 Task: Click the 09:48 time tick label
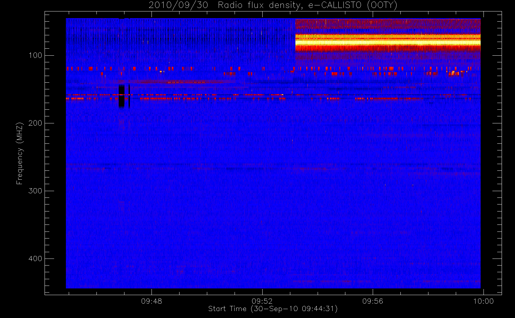click(152, 301)
